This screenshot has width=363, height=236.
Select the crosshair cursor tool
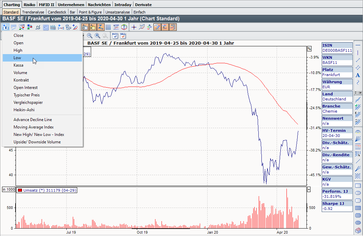pyautogui.click(x=134, y=27)
